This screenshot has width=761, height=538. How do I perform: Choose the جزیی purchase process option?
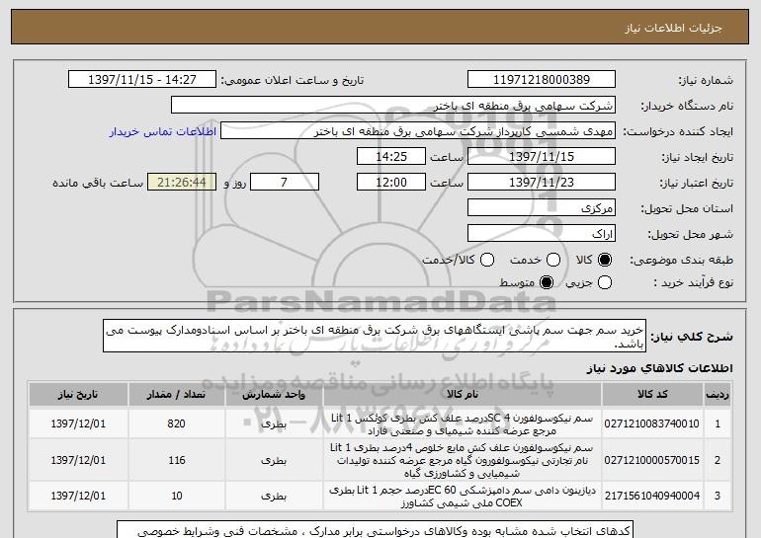pyautogui.click(x=605, y=282)
